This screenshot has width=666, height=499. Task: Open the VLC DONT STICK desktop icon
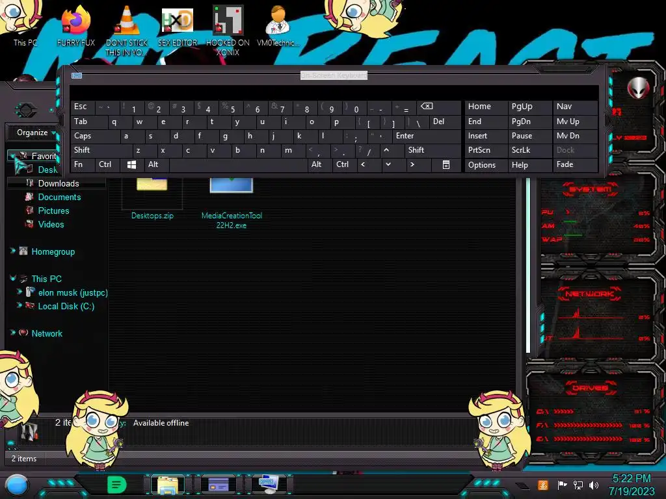pyautogui.click(x=127, y=31)
